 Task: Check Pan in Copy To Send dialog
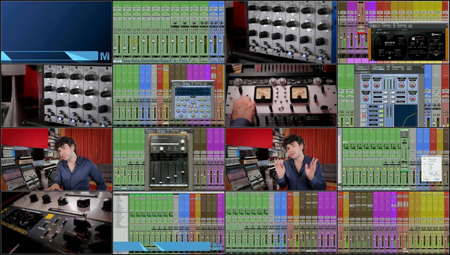click(429, 166)
